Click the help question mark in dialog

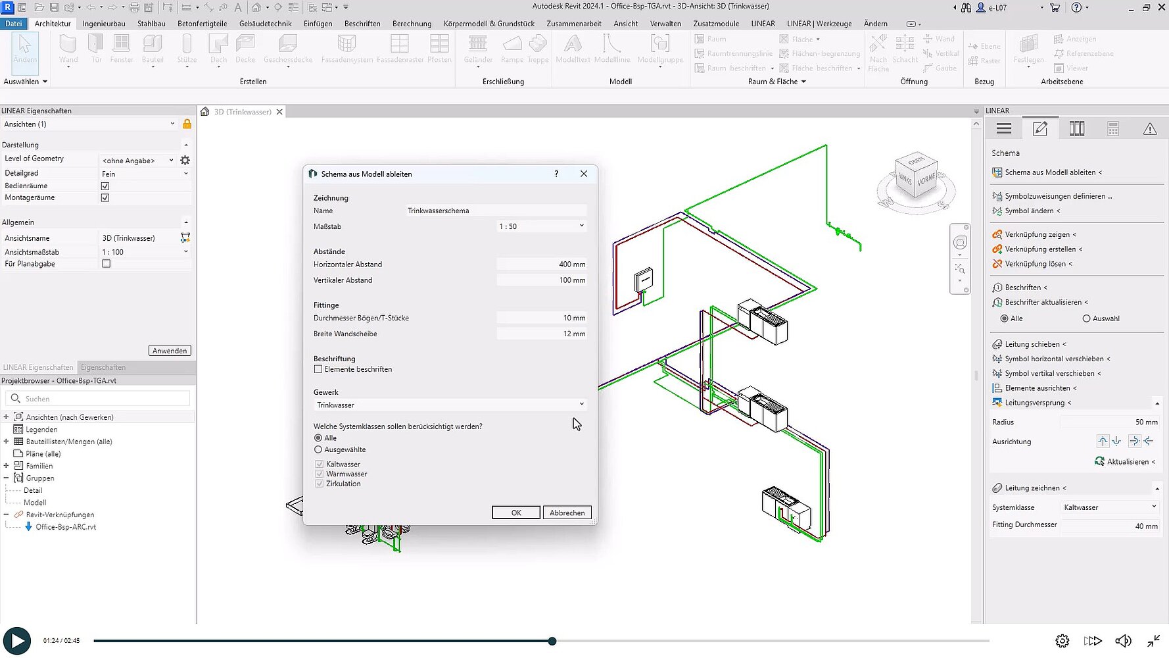(556, 174)
